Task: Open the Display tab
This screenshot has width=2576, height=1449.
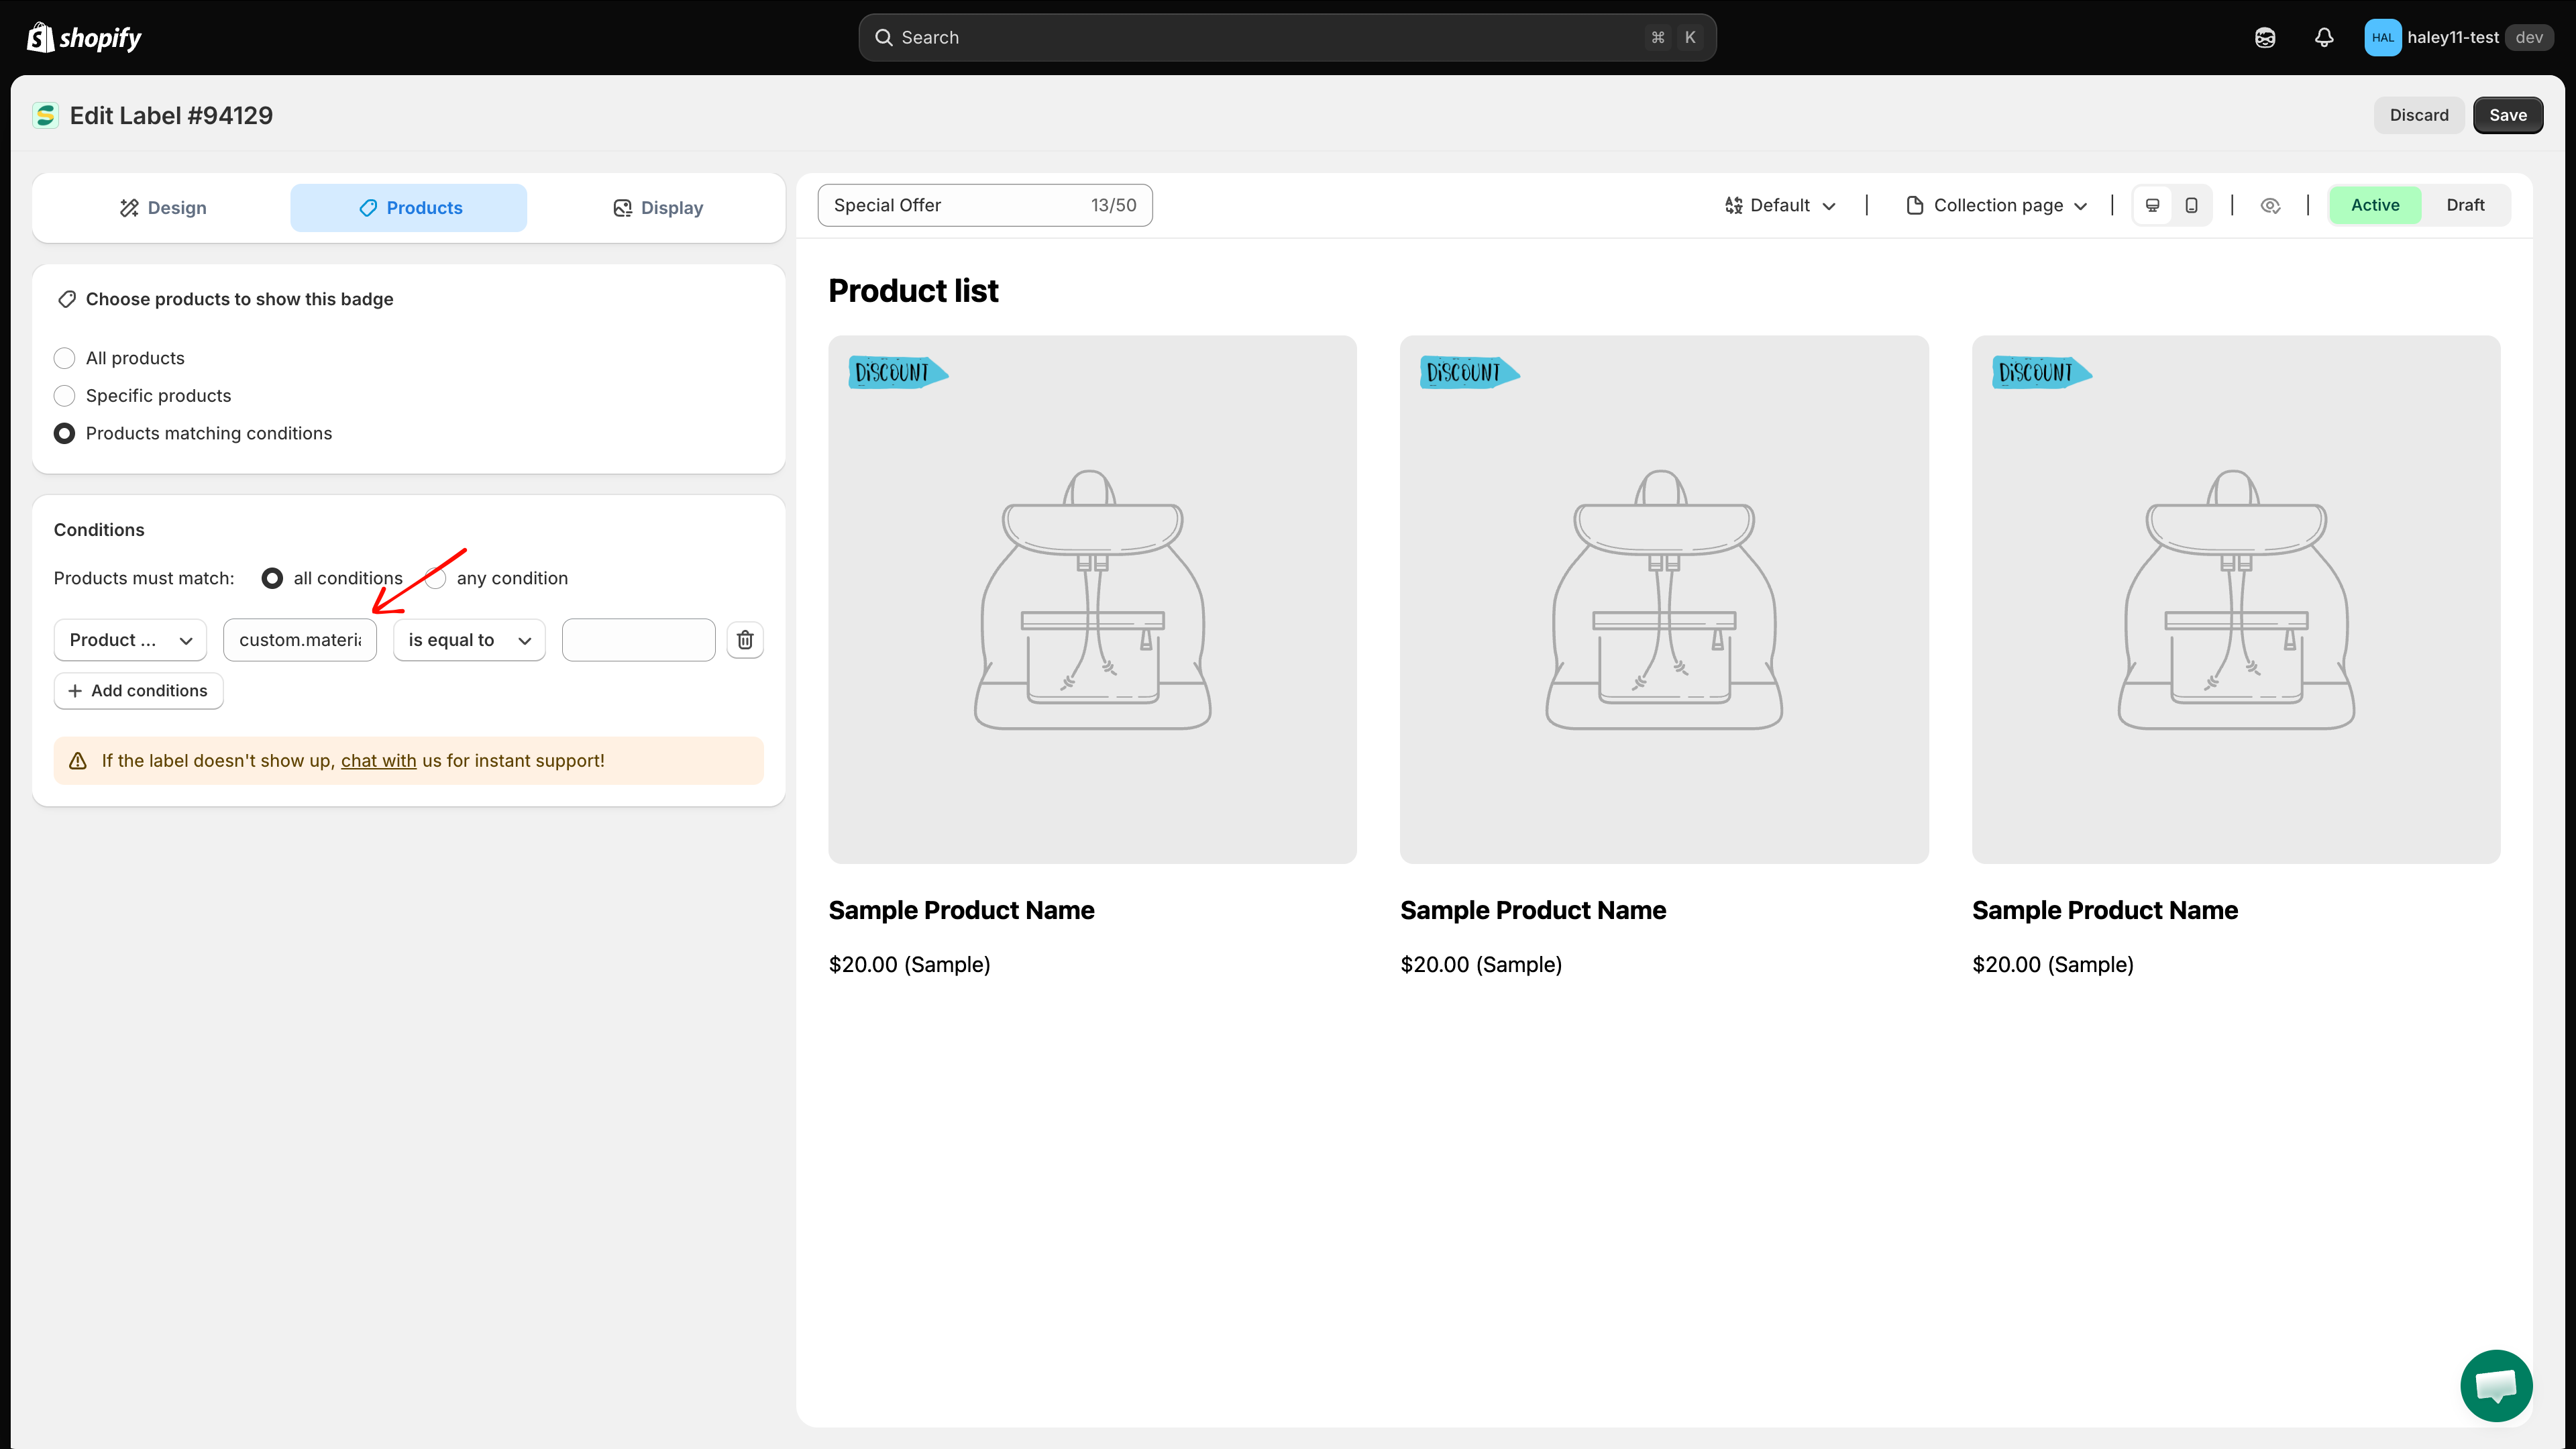Action: pyautogui.click(x=657, y=208)
